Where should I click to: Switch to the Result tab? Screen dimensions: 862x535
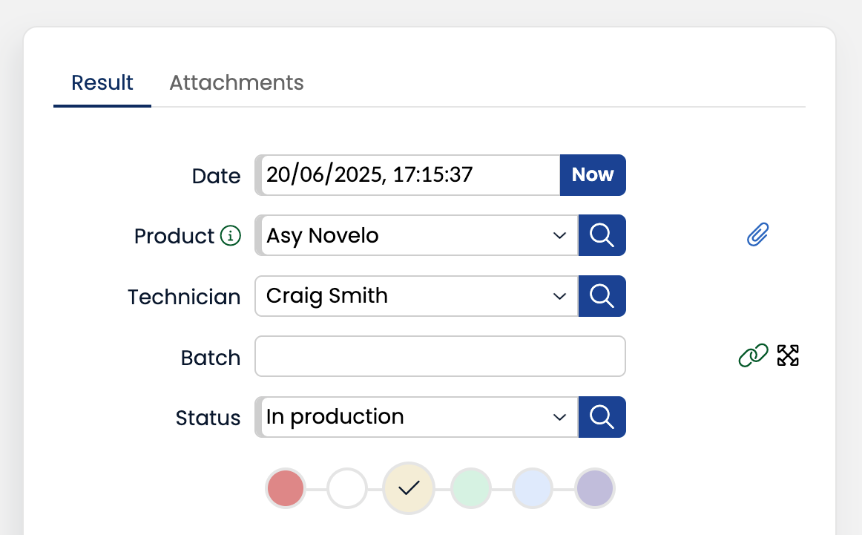point(102,83)
